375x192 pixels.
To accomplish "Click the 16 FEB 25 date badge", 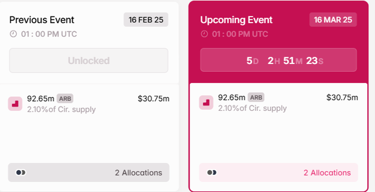I will pos(146,20).
